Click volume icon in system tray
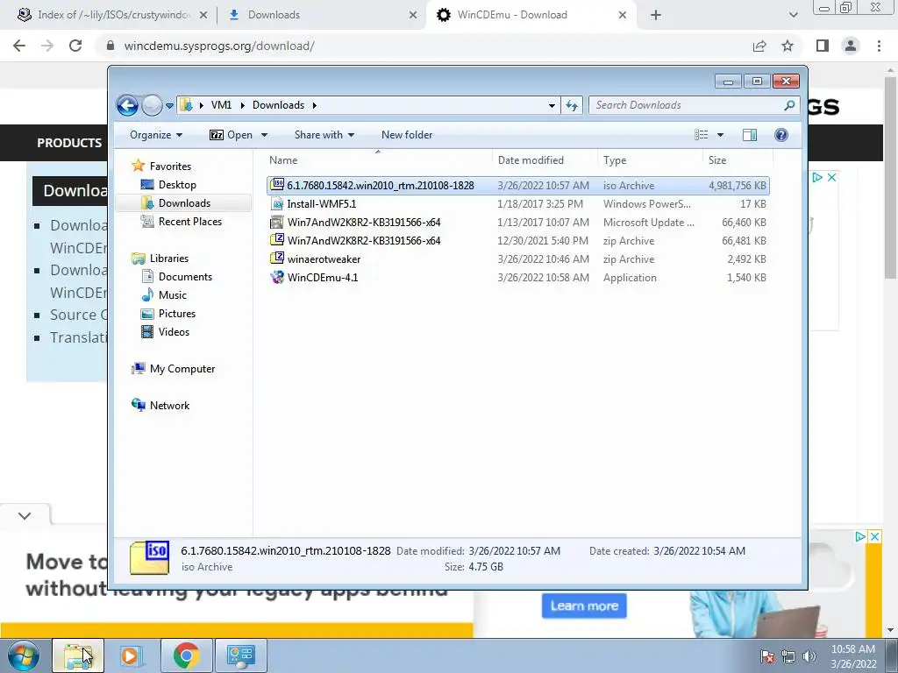This screenshot has height=673, width=898. point(809,656)
